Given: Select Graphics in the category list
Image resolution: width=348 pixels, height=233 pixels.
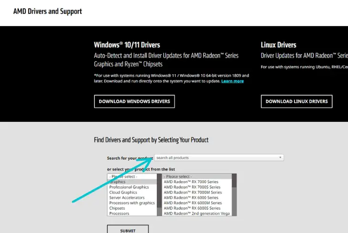Looking at the screenshot, I should pyautogui.click(x=132, y=182).
